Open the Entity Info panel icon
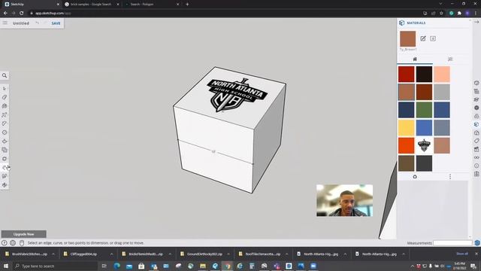Screen dimensions: 481x271 (476, 83)
